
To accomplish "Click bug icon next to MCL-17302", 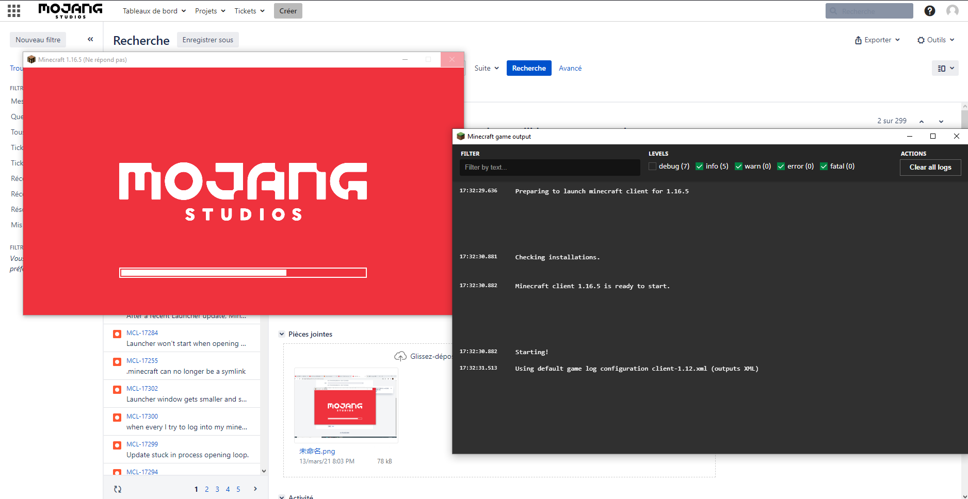I will (117, 390).
